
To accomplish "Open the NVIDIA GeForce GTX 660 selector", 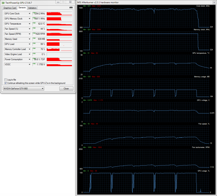I will pyautogui.click(x=23, y=88).
